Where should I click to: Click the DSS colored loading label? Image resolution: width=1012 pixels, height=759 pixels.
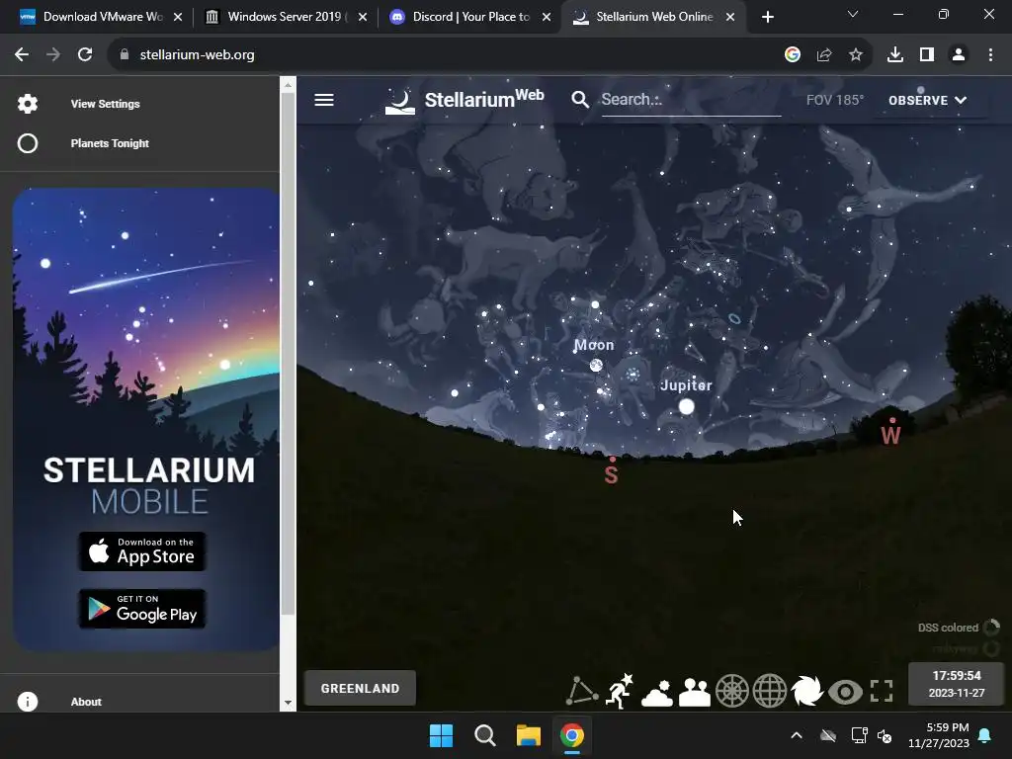click(x=948, y=628)
